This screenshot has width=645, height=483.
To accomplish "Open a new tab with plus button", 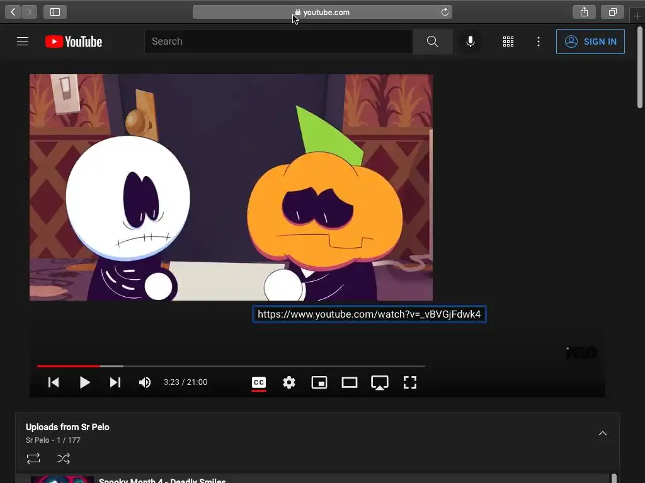I will (x=637, y=16).
